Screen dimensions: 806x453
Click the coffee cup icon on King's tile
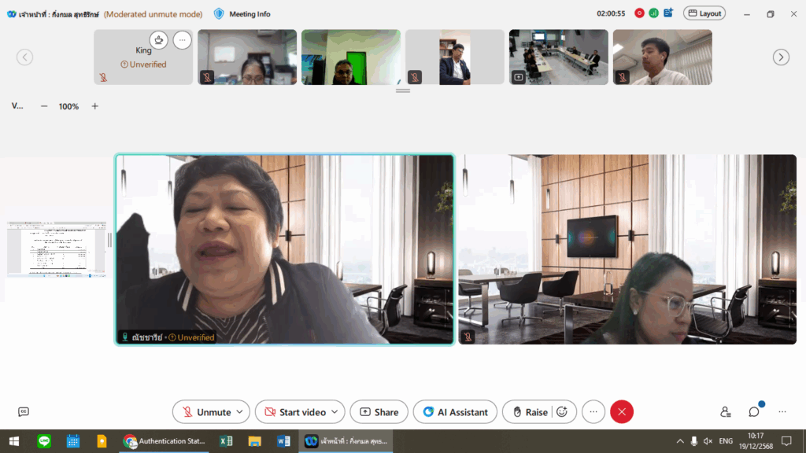(x=159, y=40)
